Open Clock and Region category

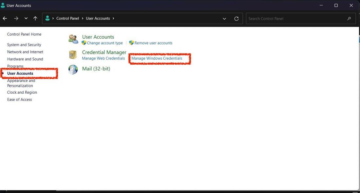[22, 92]
